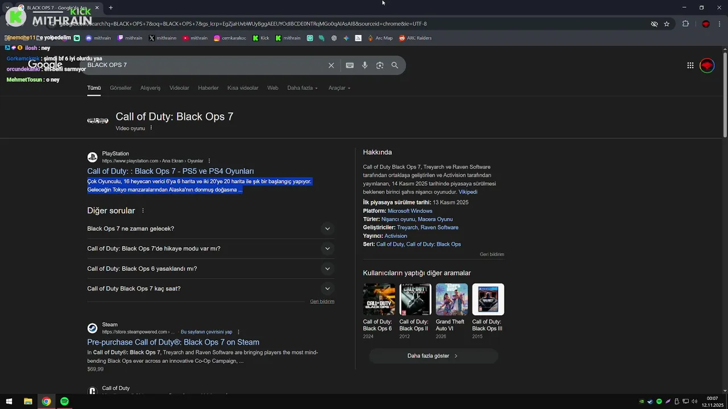Open more options beside 'Diğer sorular'
This screenshot has height=409, width=728.
[x=143, y=211]
